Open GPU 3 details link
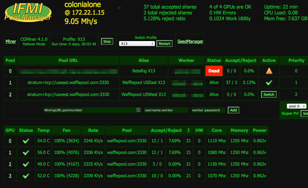 [x=10, y=176]
